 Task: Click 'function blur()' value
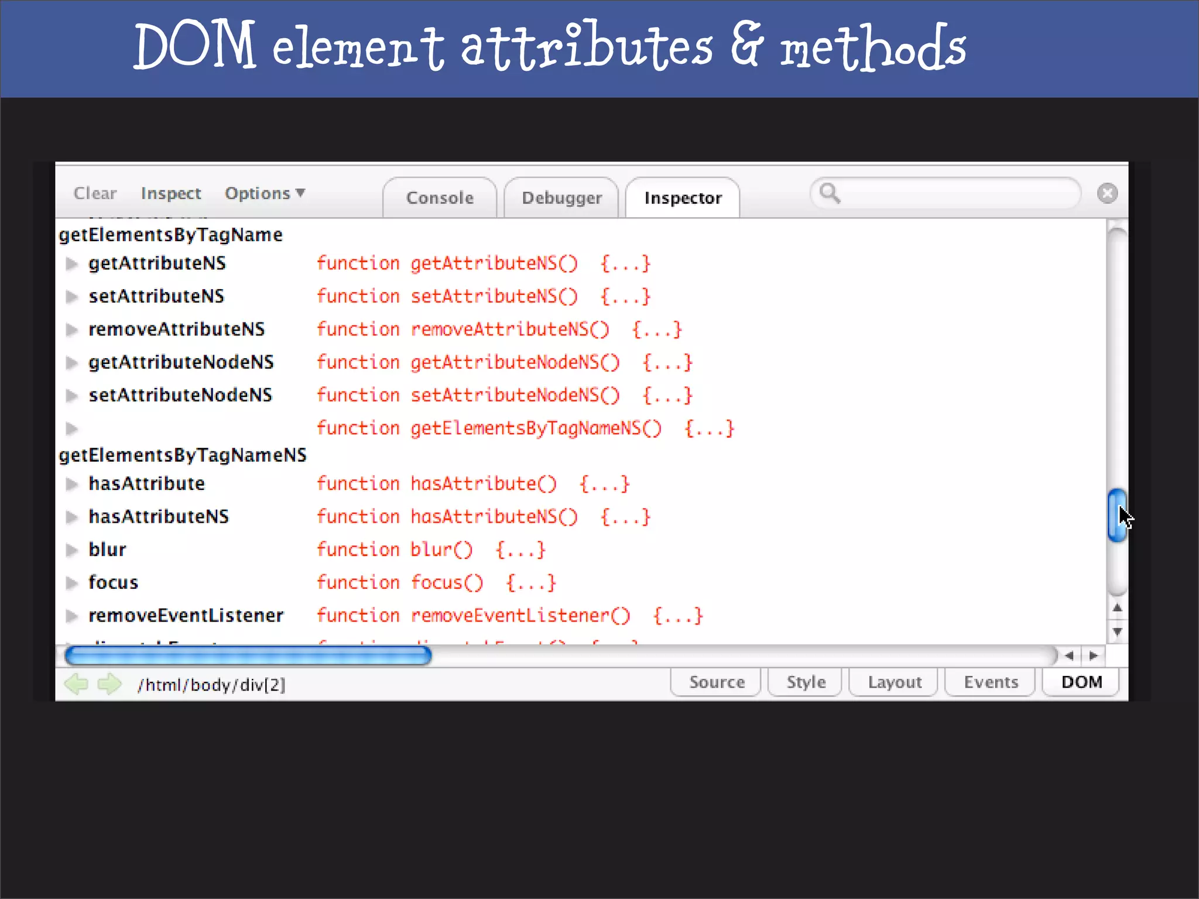431,550
